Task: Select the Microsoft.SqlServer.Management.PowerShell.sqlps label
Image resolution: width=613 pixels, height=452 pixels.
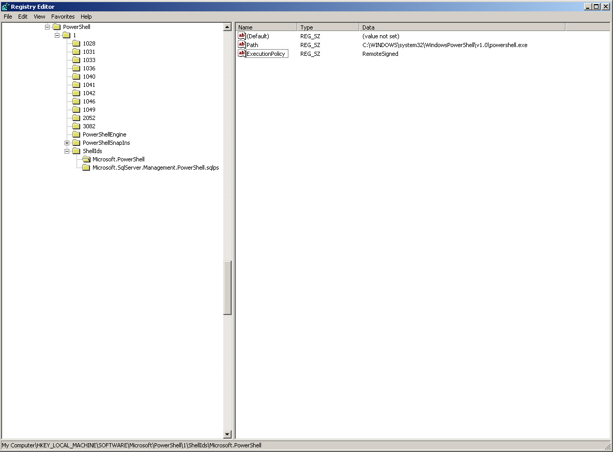Action: tap(156, 168)
